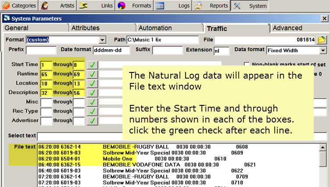Click the Rec Type from field
Image resolution: width=330 pixels, height=187 pixels.
point(46,111)
